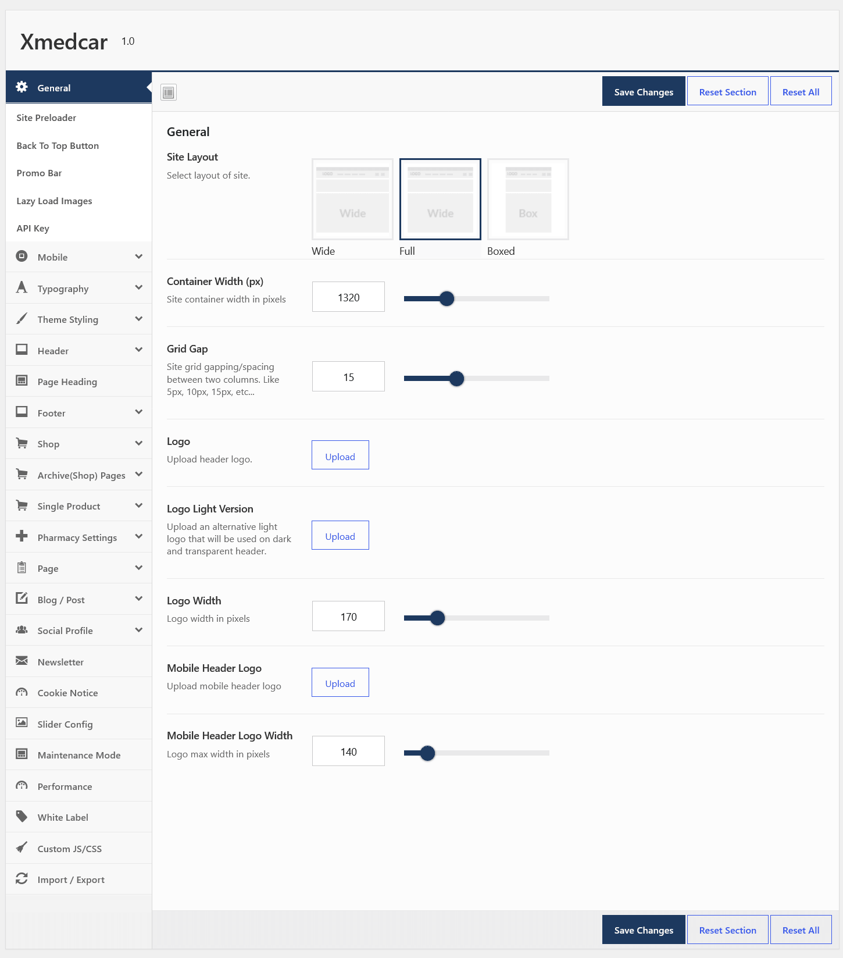Click the Container Width input field
This screenshot has height=958, width=843.
pyautogui.click(x=348, y=297)
